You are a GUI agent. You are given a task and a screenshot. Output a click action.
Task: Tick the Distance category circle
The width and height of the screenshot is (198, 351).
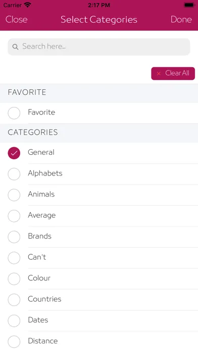point(14,341)
